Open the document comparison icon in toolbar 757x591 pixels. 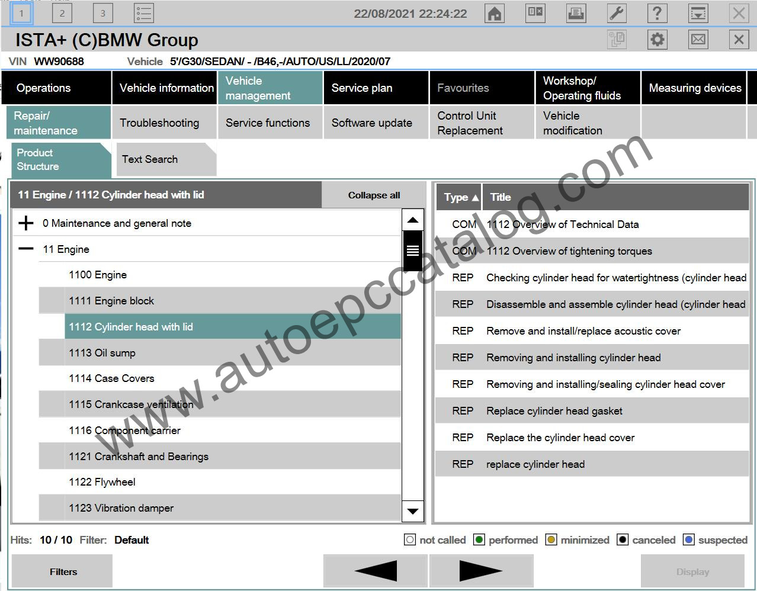tap(535, 13)
